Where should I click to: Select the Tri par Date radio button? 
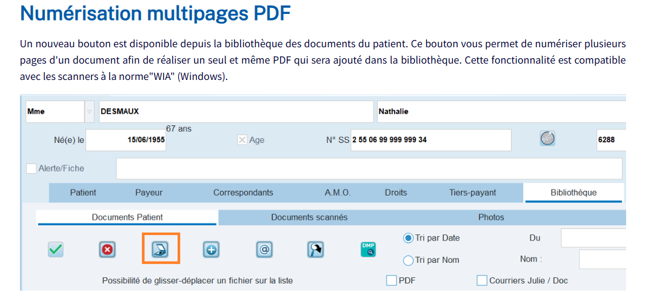409,238
